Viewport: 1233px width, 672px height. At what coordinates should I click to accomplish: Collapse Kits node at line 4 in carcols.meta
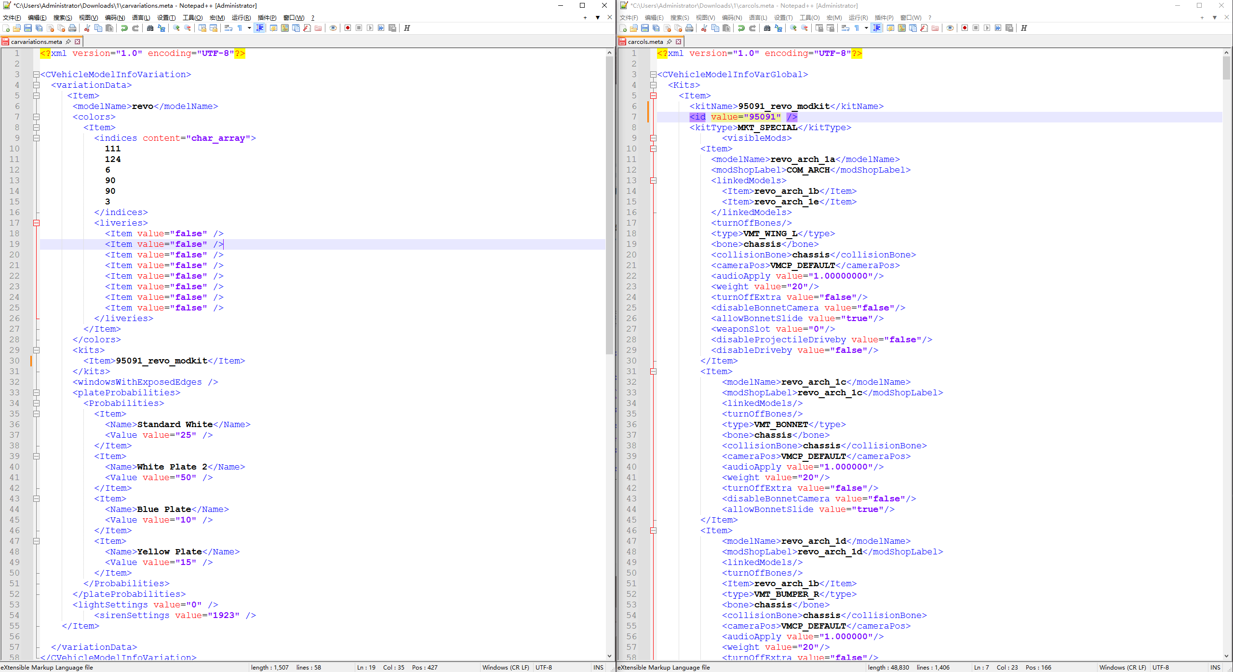tap(653, 85)
